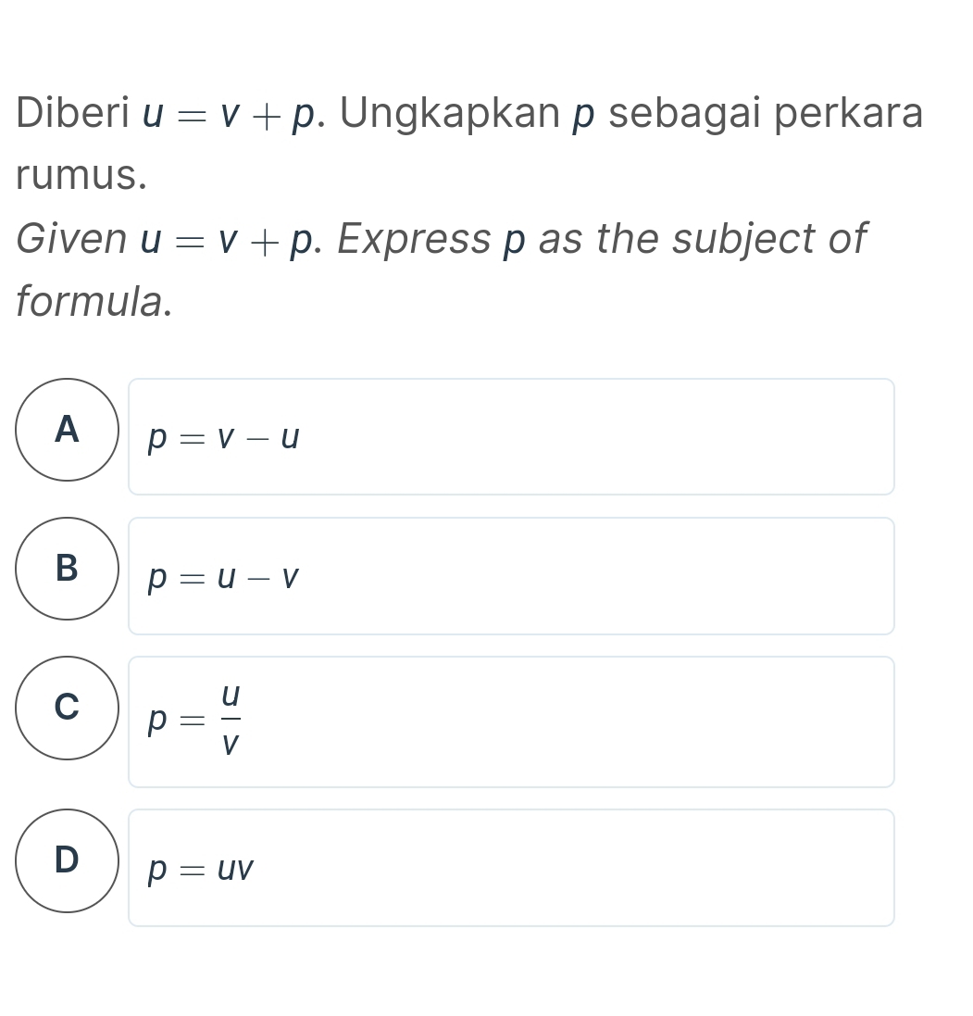Select the circle labeled B
Screen dimensions: 973x1016
point(66,570)
